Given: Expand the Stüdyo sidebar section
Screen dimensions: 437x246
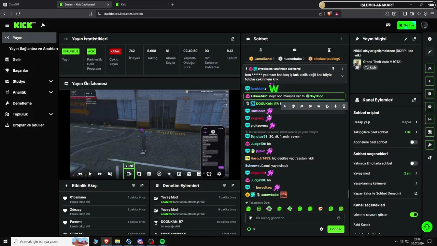Looking at the screenshot, I should 51,81.
